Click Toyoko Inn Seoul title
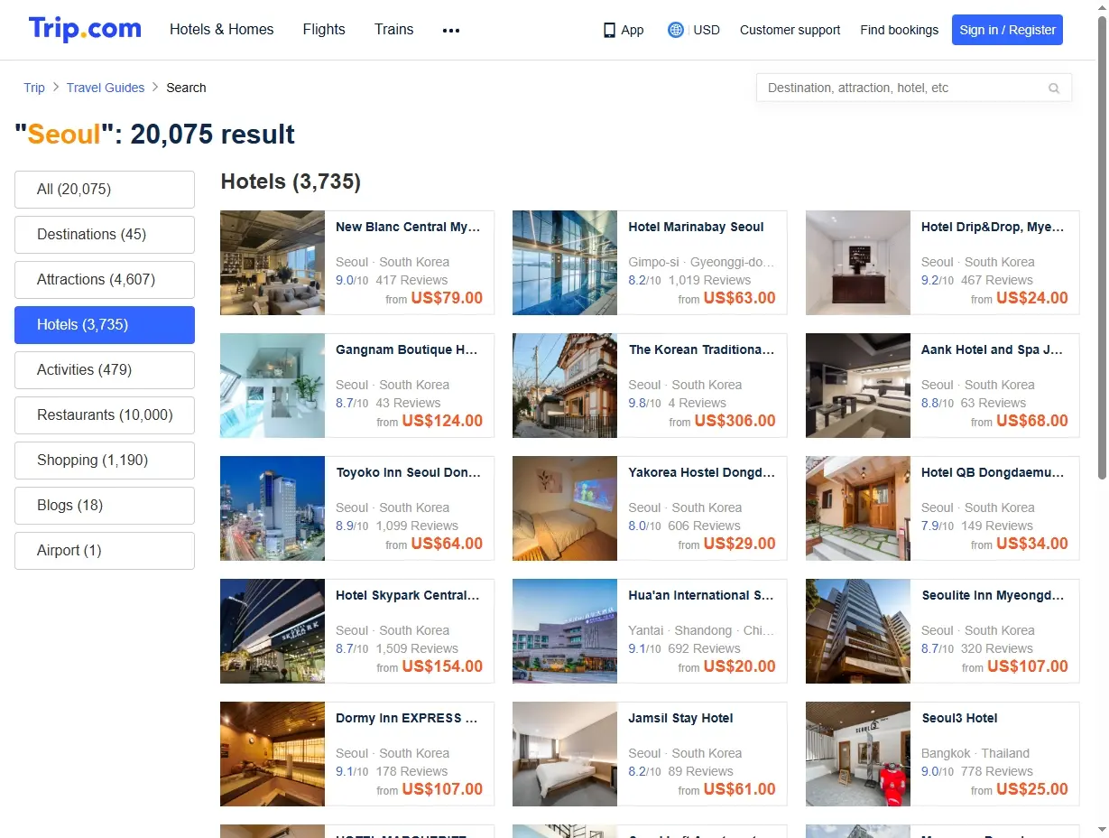Image resolution: width=1109 pixels, height=838 pixels. [x=409, y=473]
